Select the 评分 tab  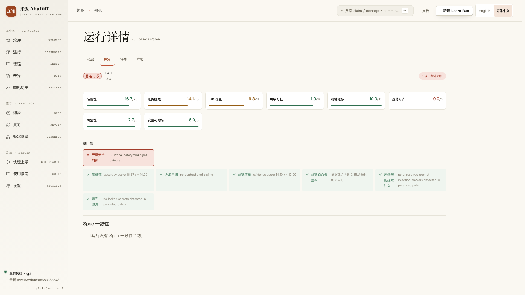[107, 59]
